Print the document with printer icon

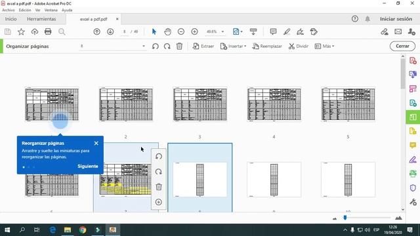pyautogui.click(x=48, y=31)
